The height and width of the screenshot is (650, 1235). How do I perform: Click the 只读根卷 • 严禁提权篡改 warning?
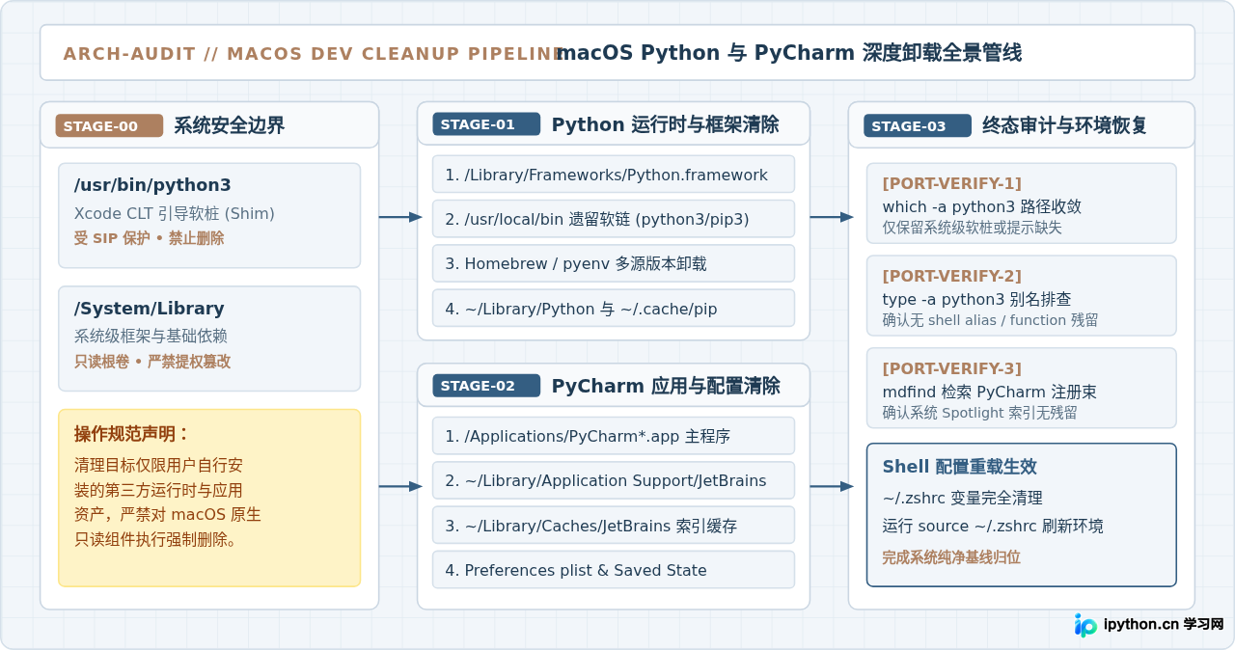[152, 362]
